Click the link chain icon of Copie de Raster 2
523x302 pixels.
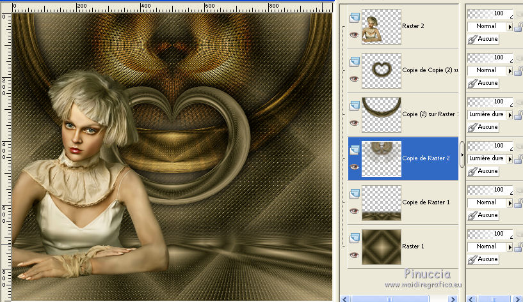473,171
